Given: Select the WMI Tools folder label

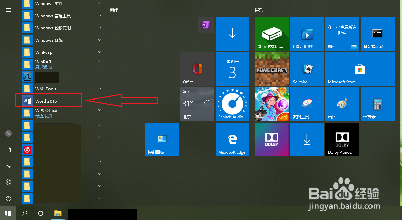Looking at the screenshot, I should (x=46, y=89).
